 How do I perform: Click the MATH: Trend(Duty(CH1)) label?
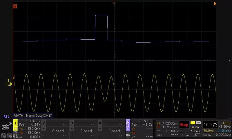coord(33,116)
